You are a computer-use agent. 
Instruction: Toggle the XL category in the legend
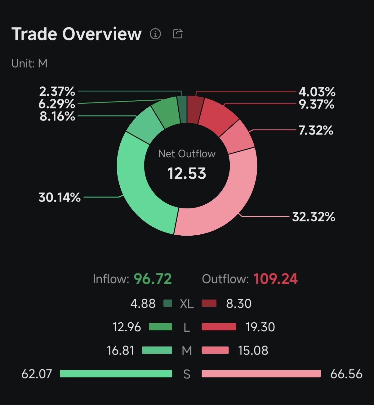186,304
